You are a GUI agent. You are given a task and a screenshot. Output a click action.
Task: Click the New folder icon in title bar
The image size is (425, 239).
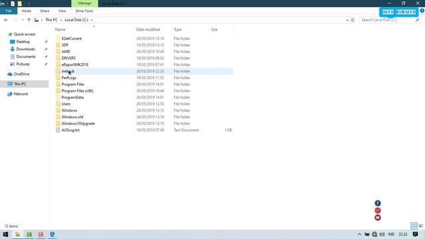point(20,3)
